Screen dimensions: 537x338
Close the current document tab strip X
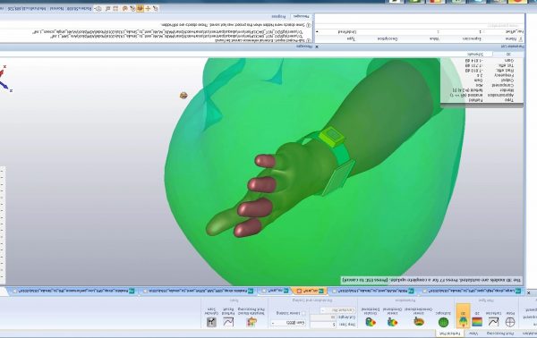528,292
